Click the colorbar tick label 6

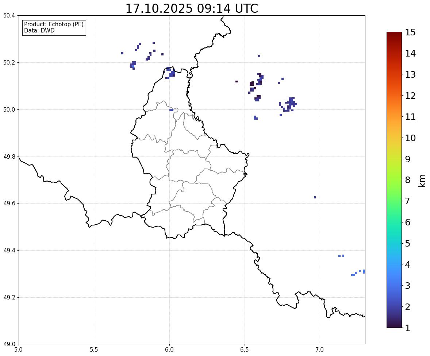point(408,222)
